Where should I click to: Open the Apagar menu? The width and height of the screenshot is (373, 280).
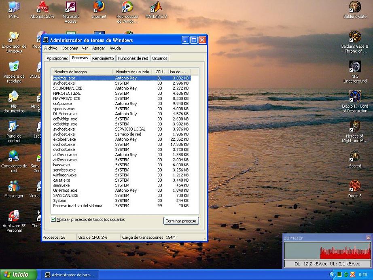[98, 48]
